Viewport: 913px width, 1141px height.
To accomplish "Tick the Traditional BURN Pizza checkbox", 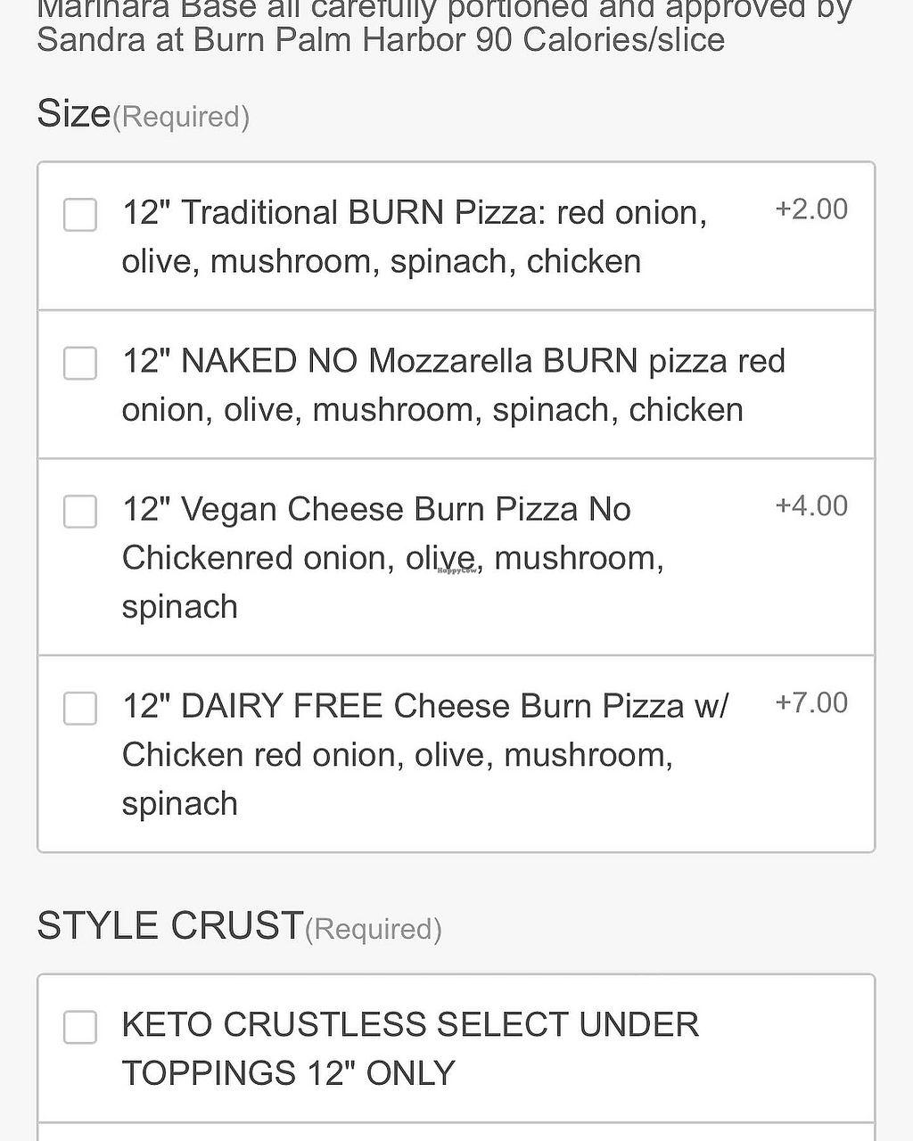I will click(x=80, y=215).
